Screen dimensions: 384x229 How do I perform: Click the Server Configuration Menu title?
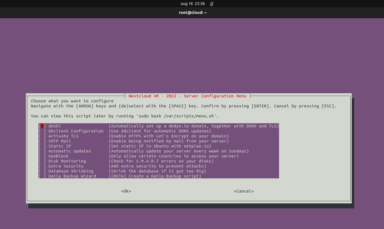point(187,96)
